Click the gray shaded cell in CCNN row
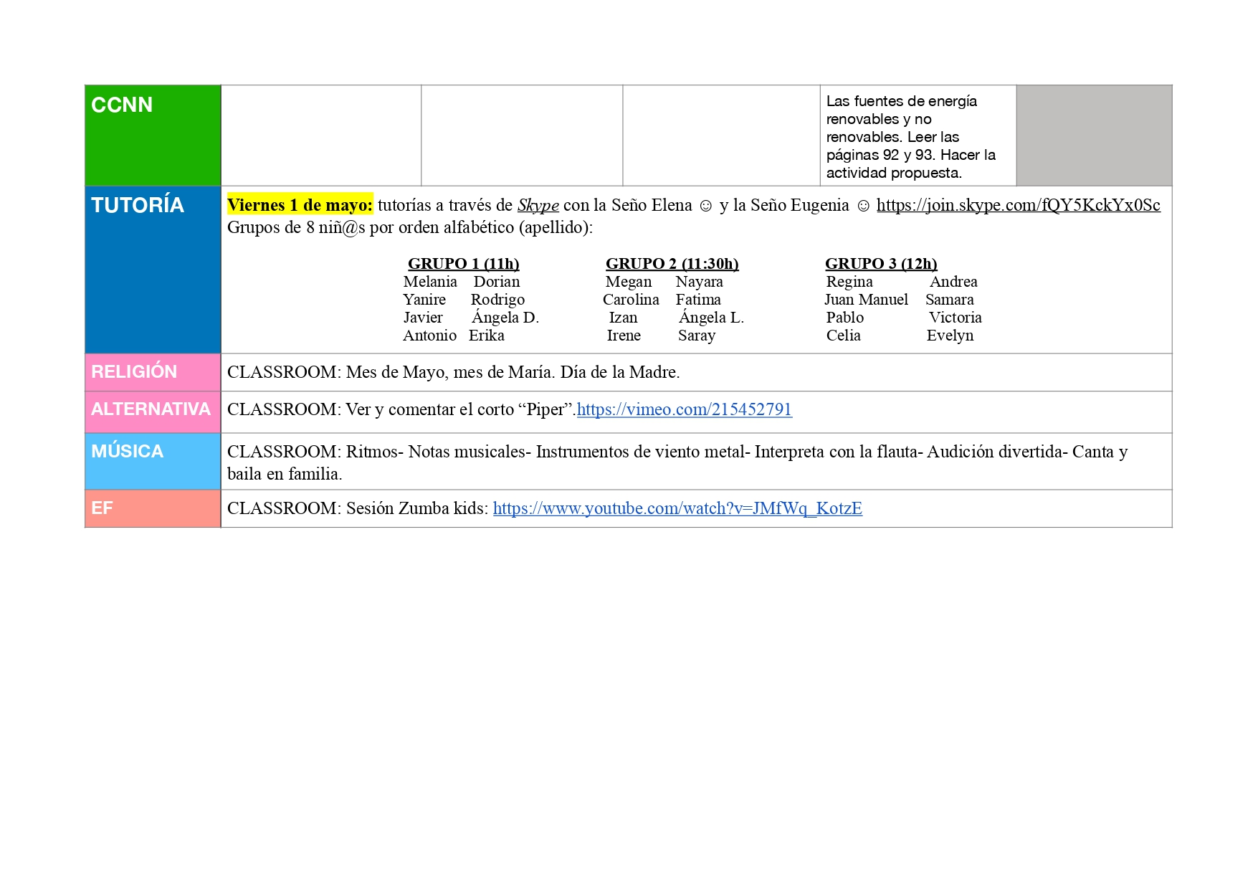1258x889 pixels. (x=1094, y=136)
